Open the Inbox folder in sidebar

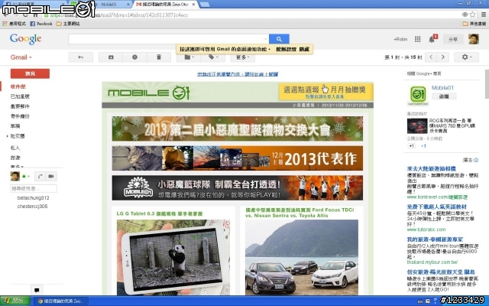18,86
